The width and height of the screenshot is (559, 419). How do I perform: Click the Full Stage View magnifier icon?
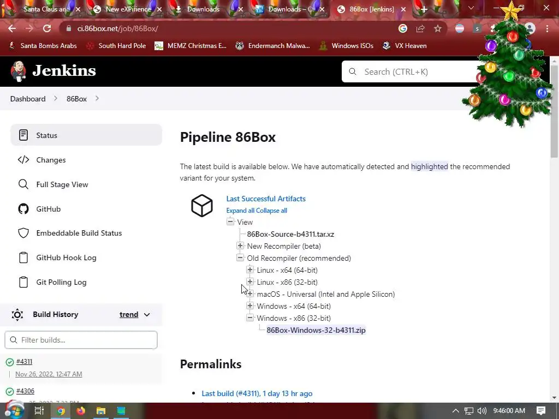click(x=23, y=184)
